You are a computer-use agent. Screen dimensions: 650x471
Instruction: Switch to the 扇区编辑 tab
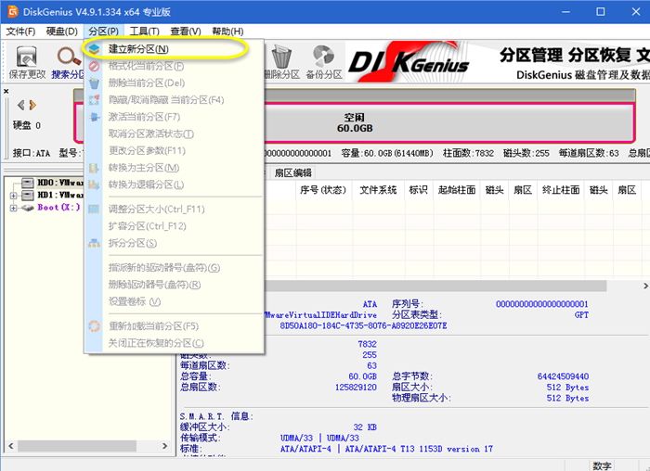(x=292, y=172)
